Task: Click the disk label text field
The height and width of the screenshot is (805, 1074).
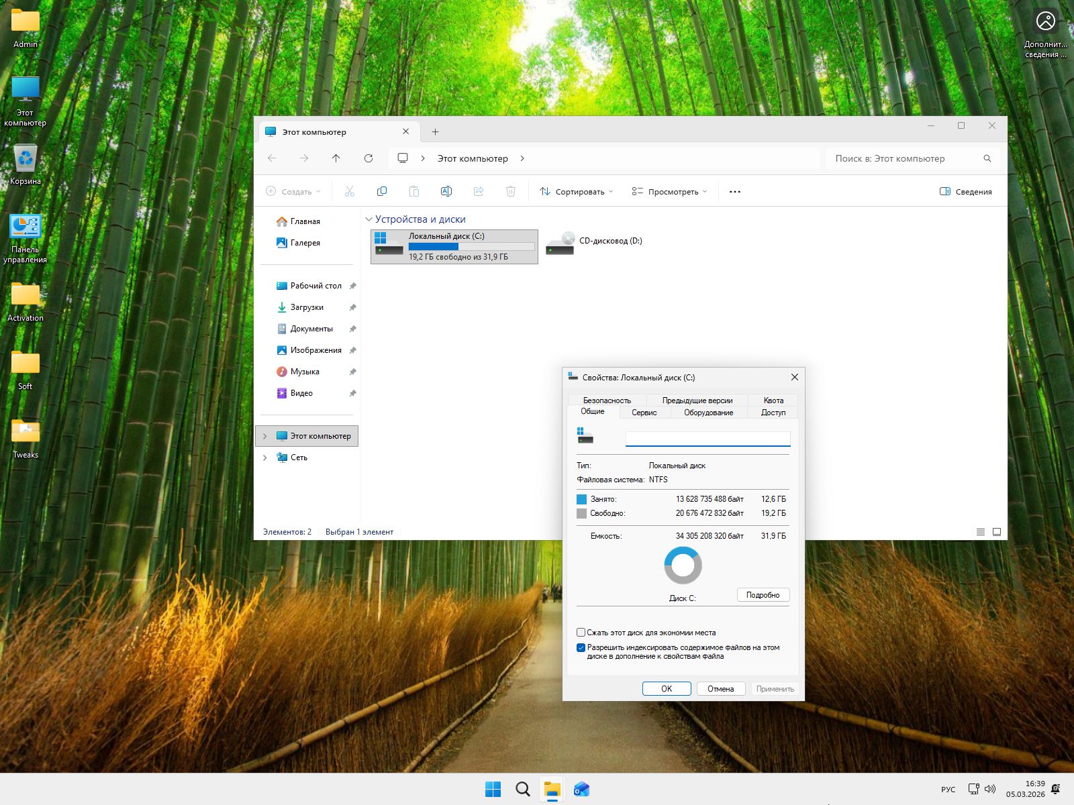Action: pyautogui.click(x=707, y=439)
